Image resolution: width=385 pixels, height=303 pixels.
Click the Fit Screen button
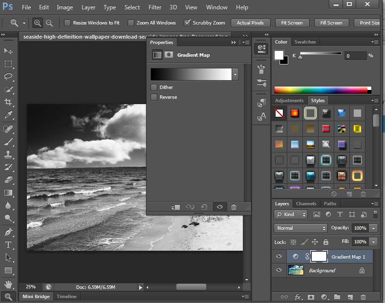[x=292, y=23]
